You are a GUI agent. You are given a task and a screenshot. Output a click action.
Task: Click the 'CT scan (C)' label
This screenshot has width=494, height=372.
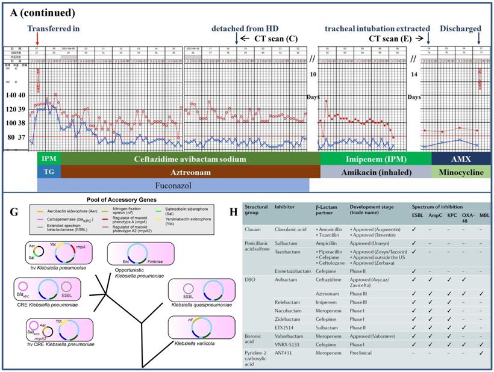(276, 39)
